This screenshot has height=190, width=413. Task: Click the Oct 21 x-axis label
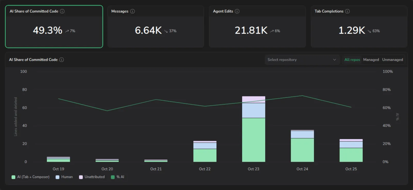[x=156, y=169]
